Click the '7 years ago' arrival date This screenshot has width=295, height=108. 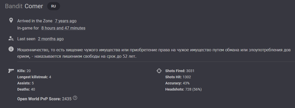[x=66, y=21]
